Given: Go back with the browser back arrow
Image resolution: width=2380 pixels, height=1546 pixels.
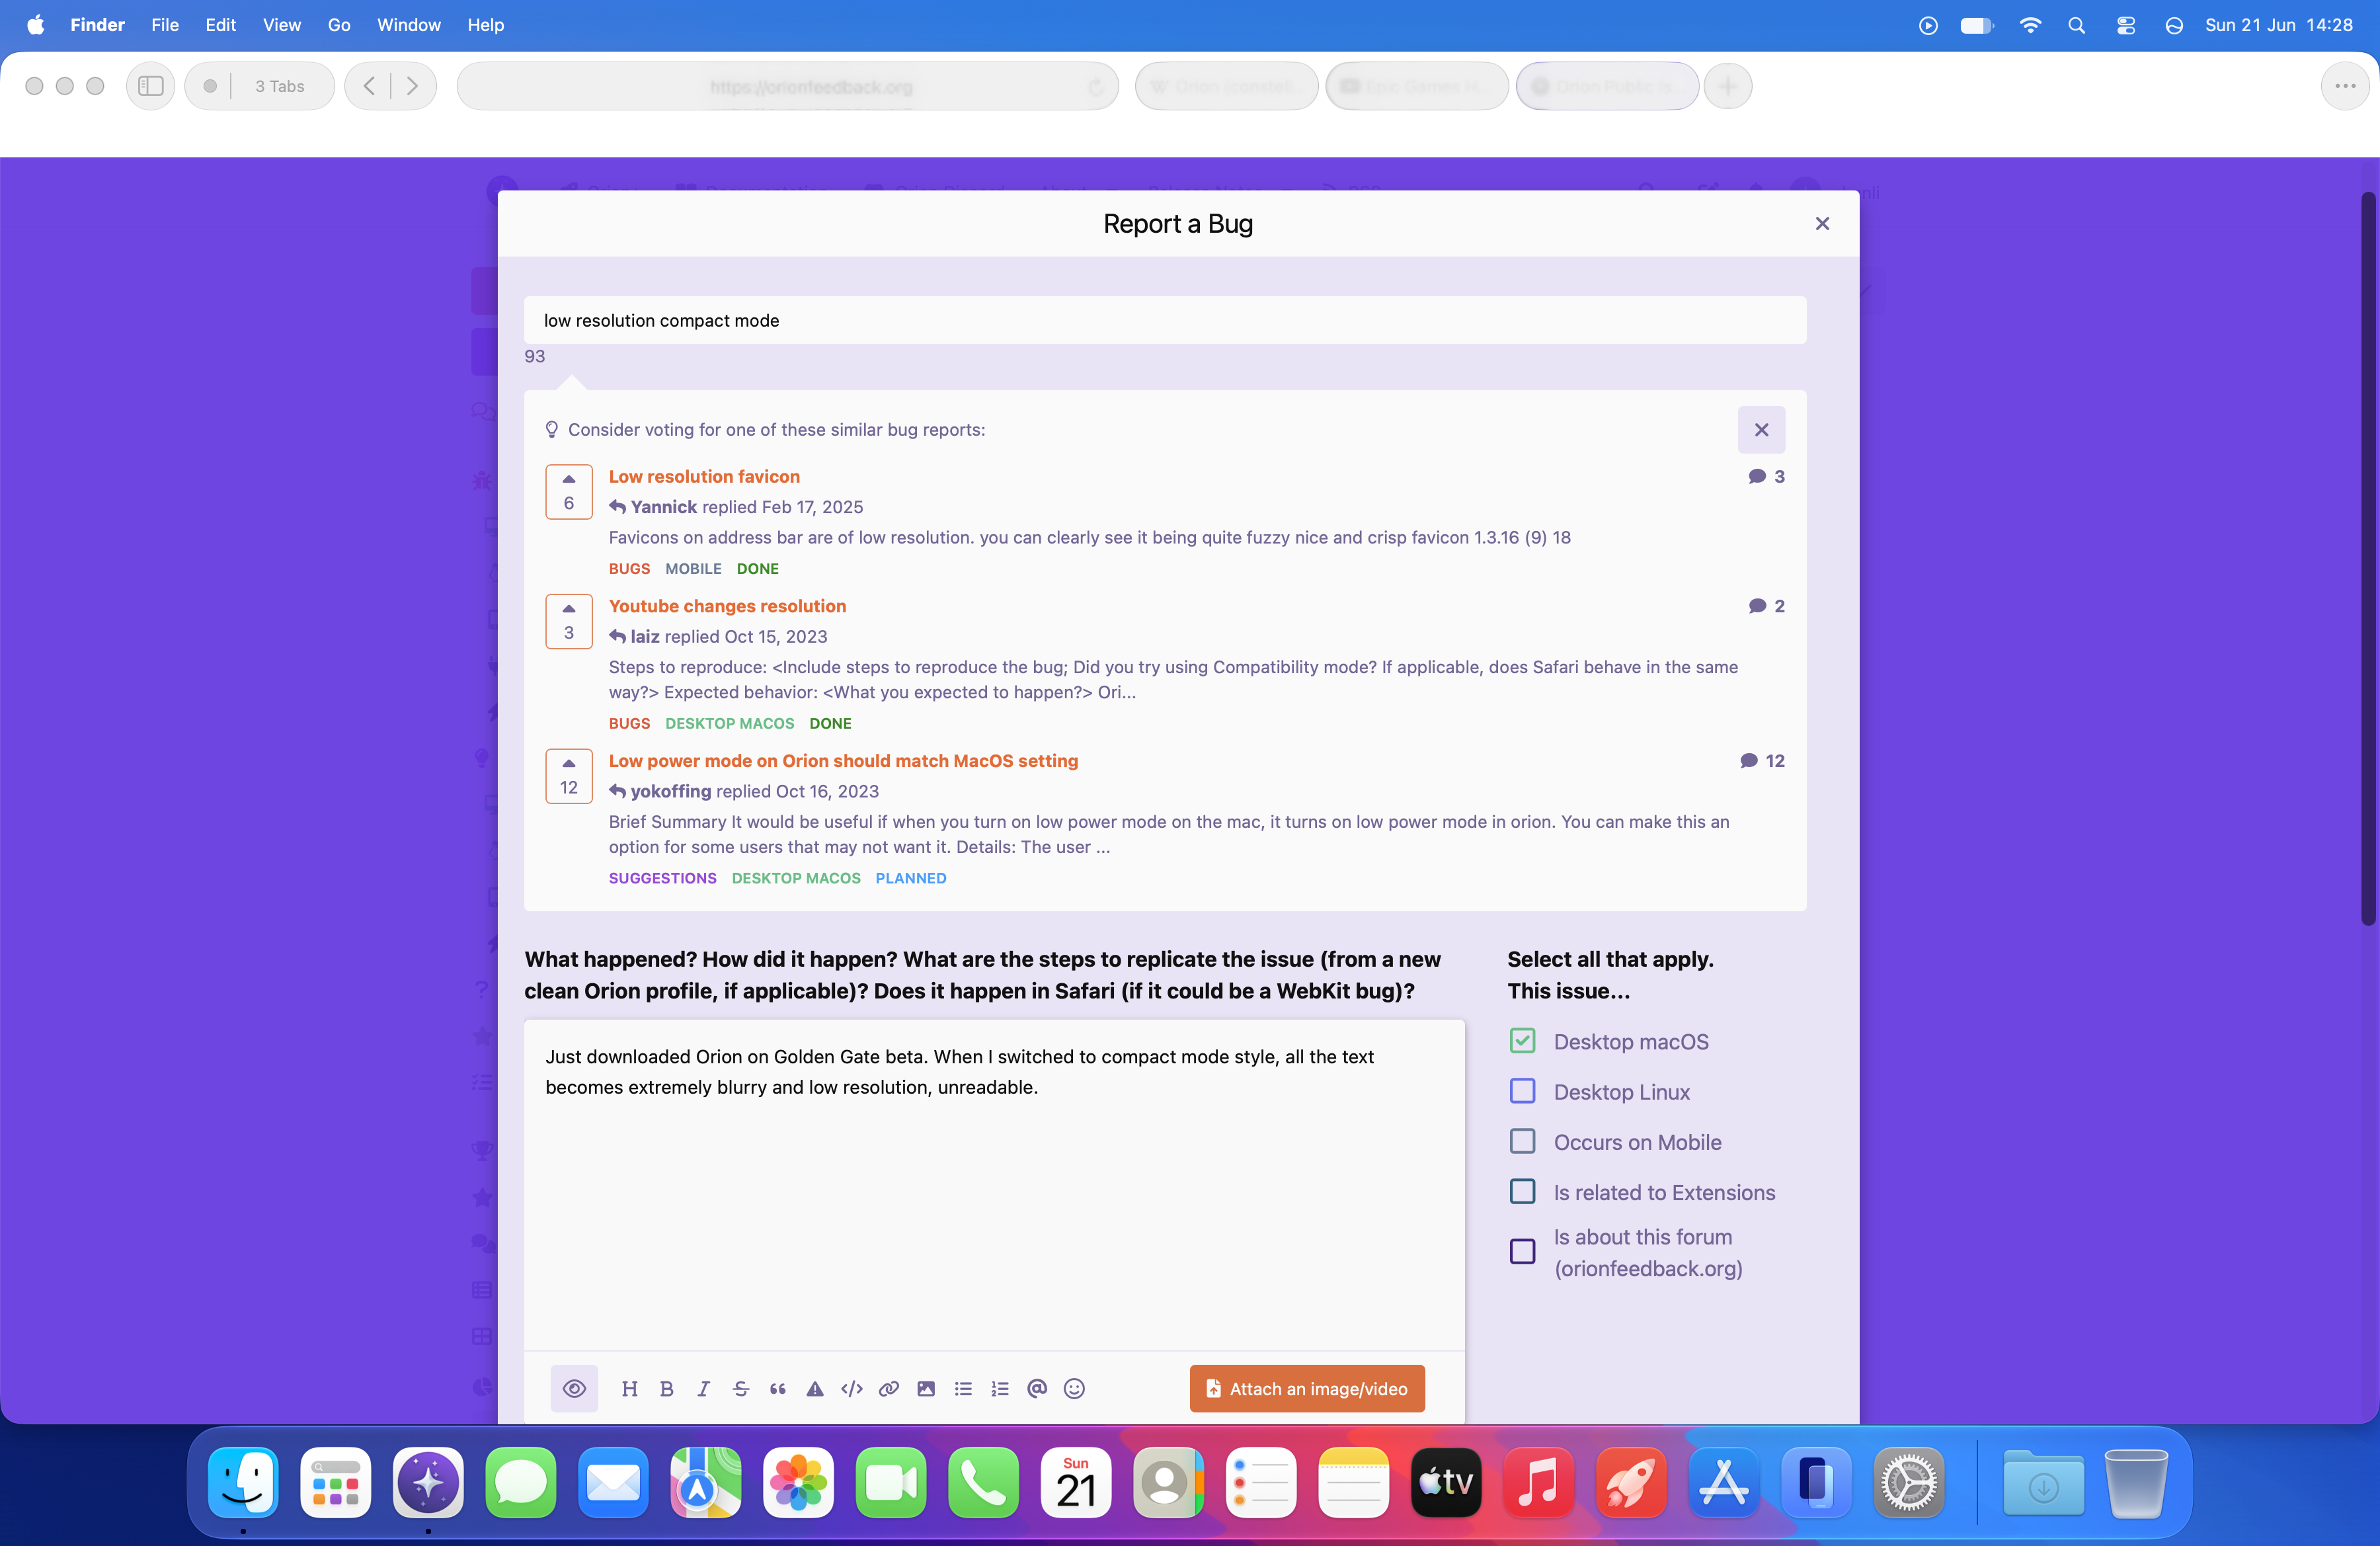Looking at the screenshot, I should tap(369, 86).
